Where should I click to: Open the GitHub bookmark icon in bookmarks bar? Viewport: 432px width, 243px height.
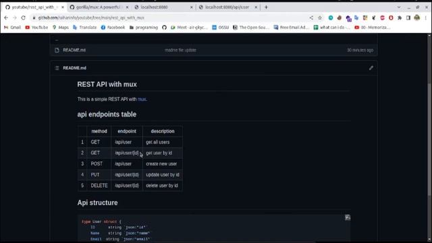click(164, 27)
